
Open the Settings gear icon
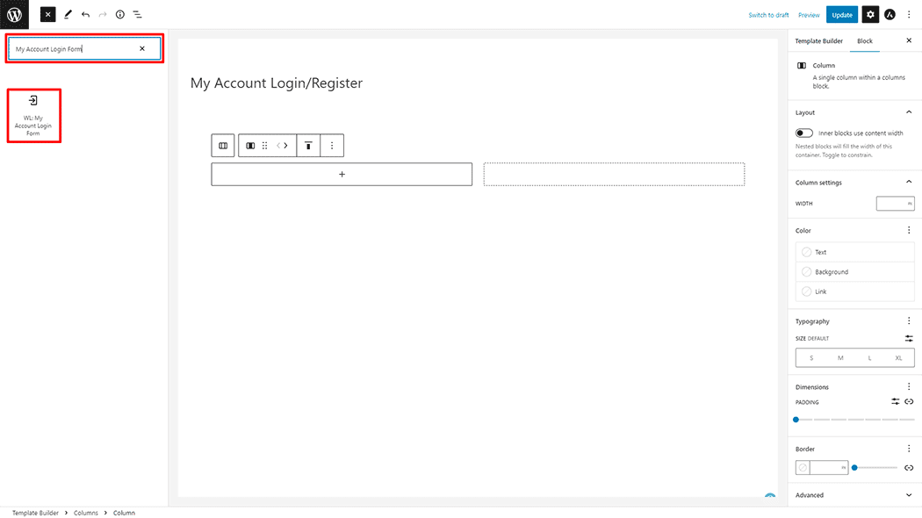(x=869, y=14)
